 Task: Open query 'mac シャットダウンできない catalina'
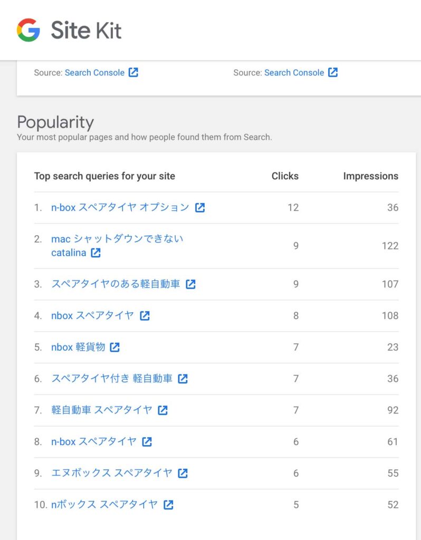click(117, 246)
